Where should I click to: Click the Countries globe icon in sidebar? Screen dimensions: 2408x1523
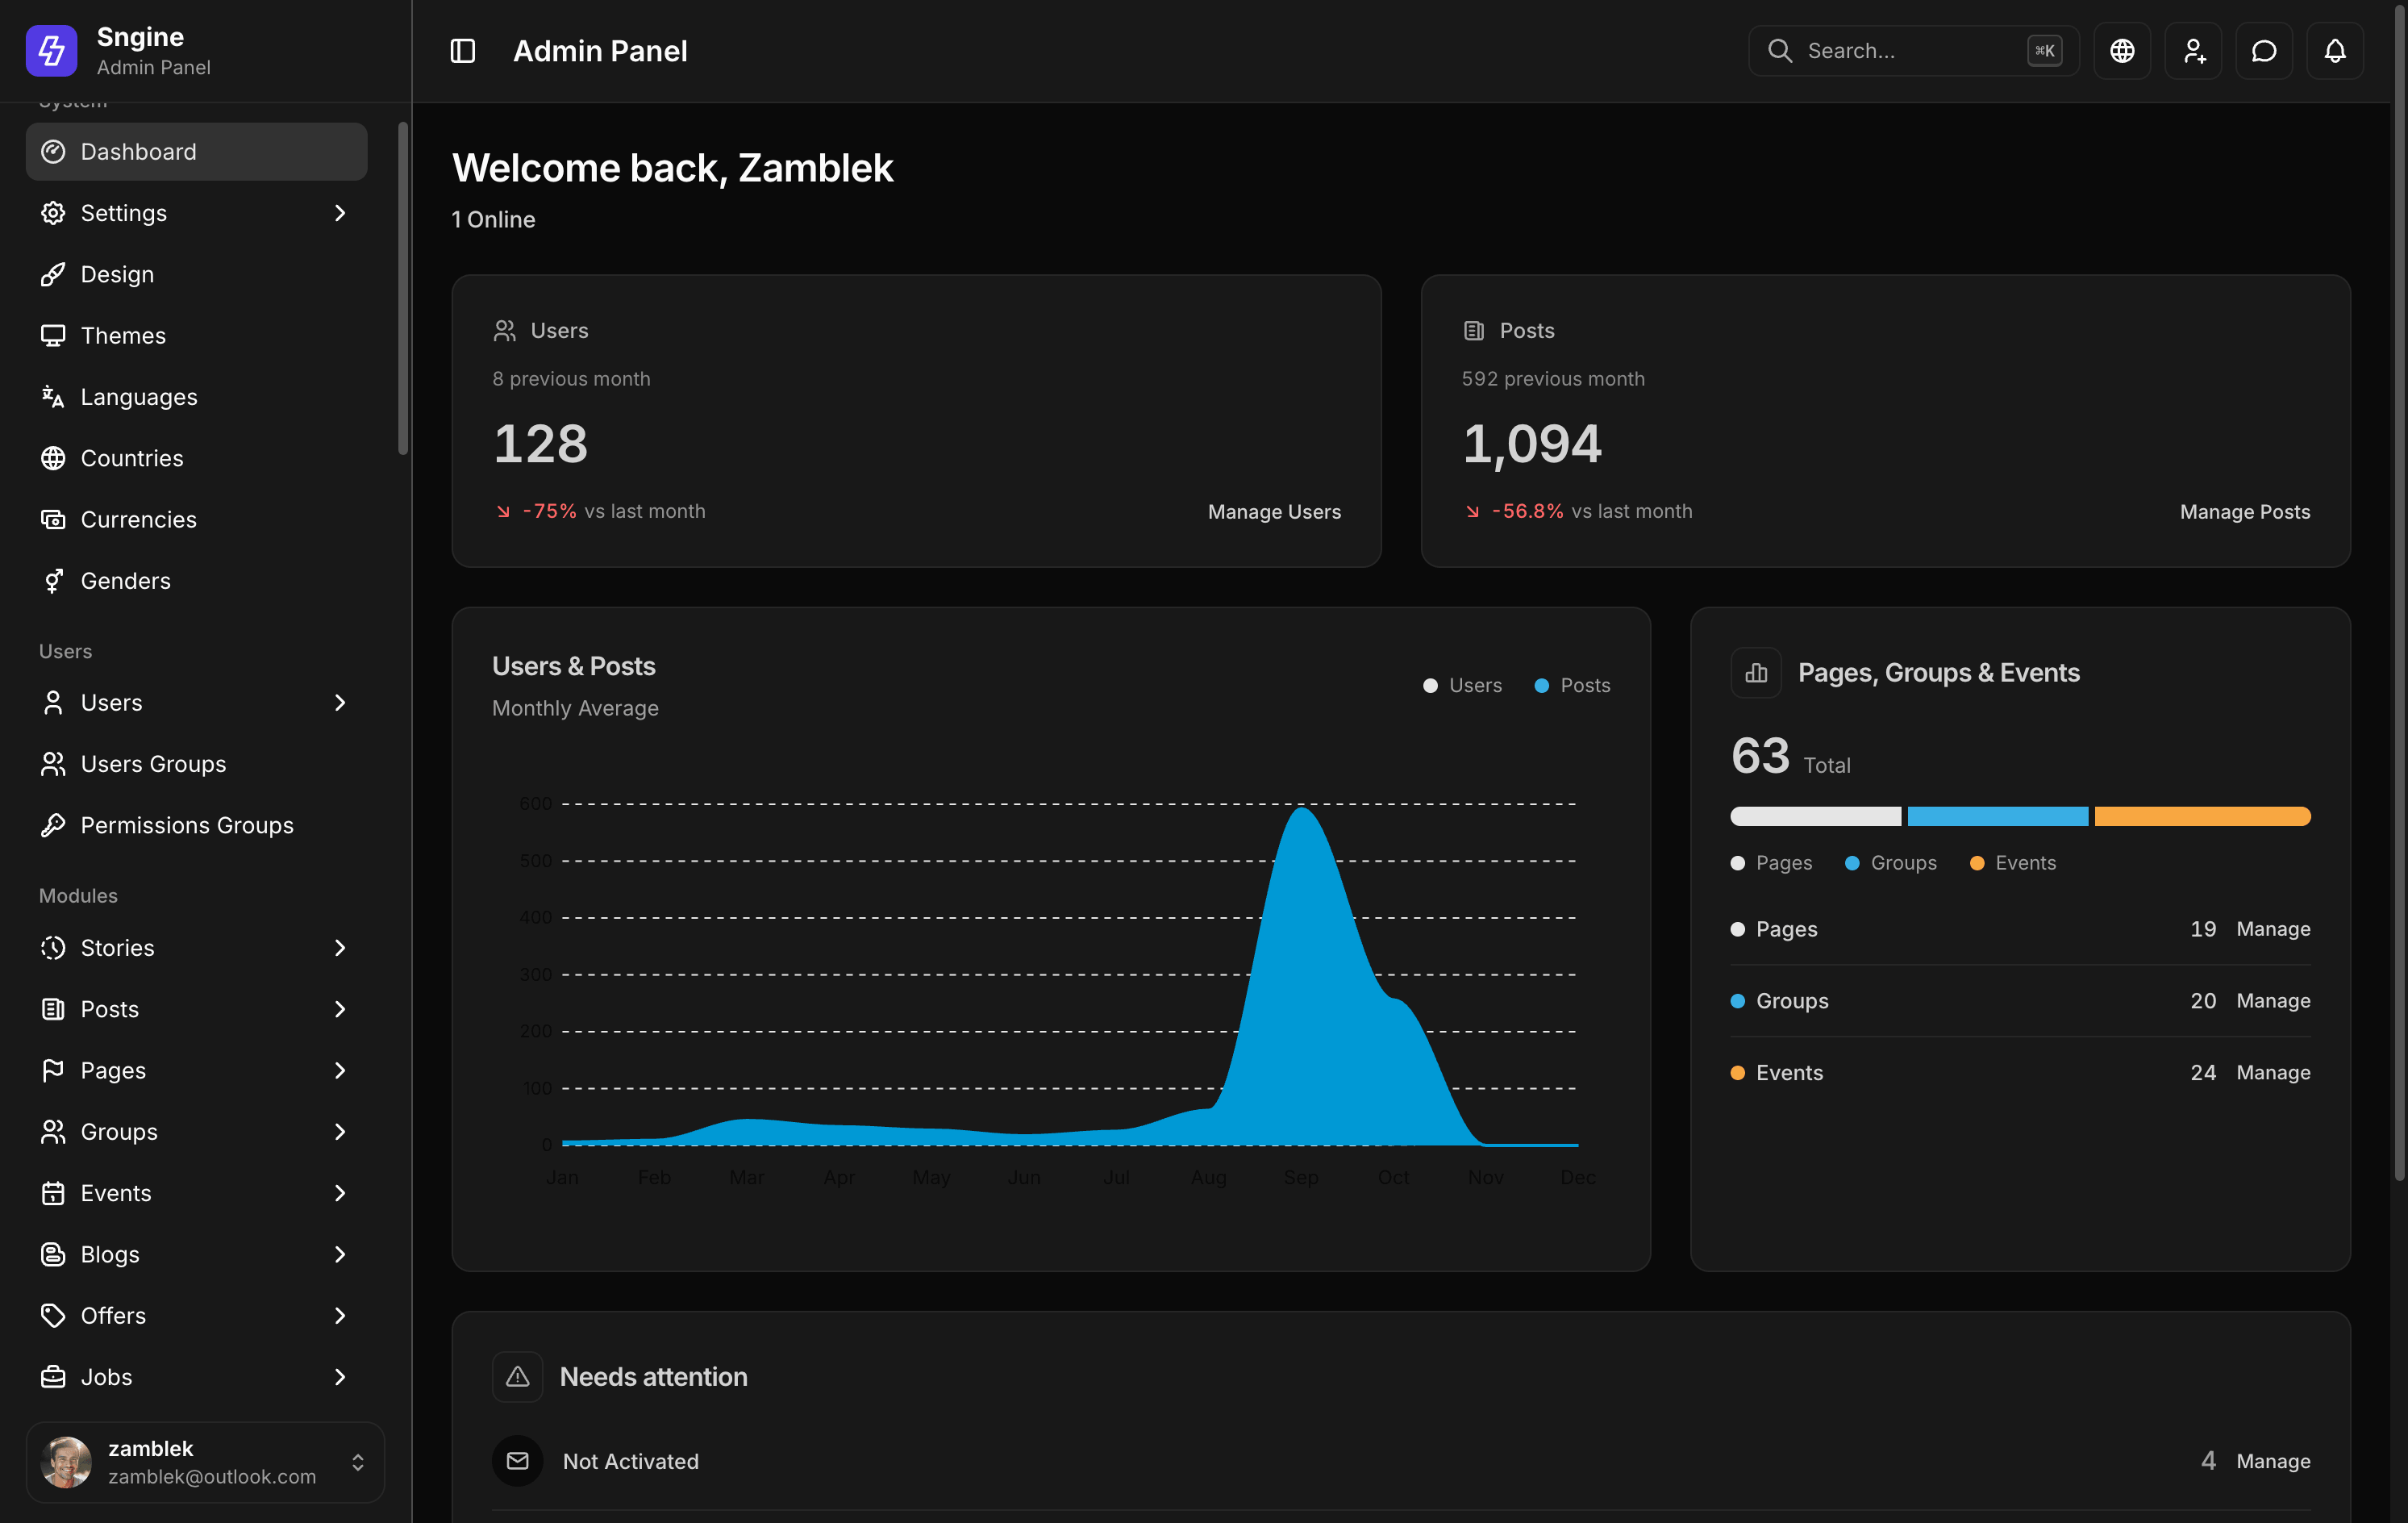click(53, 458)
